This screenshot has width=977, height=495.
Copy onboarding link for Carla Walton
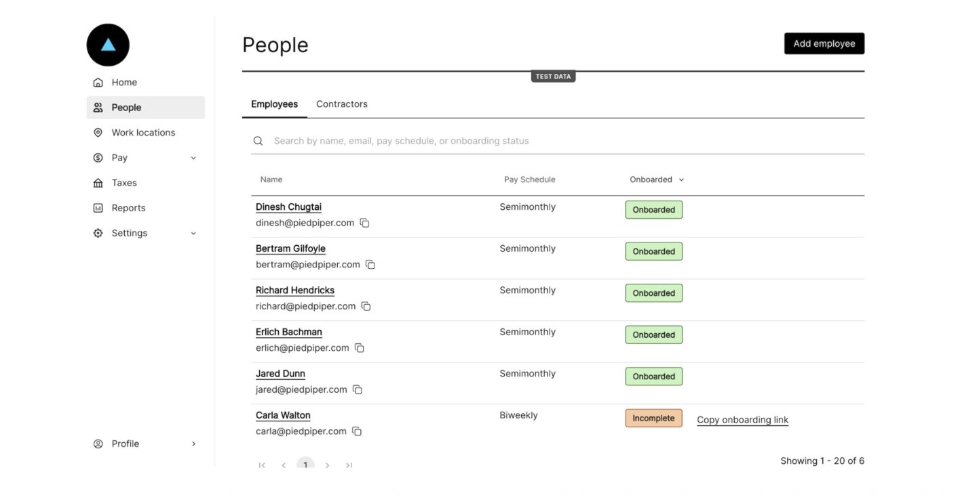point(742,420)
